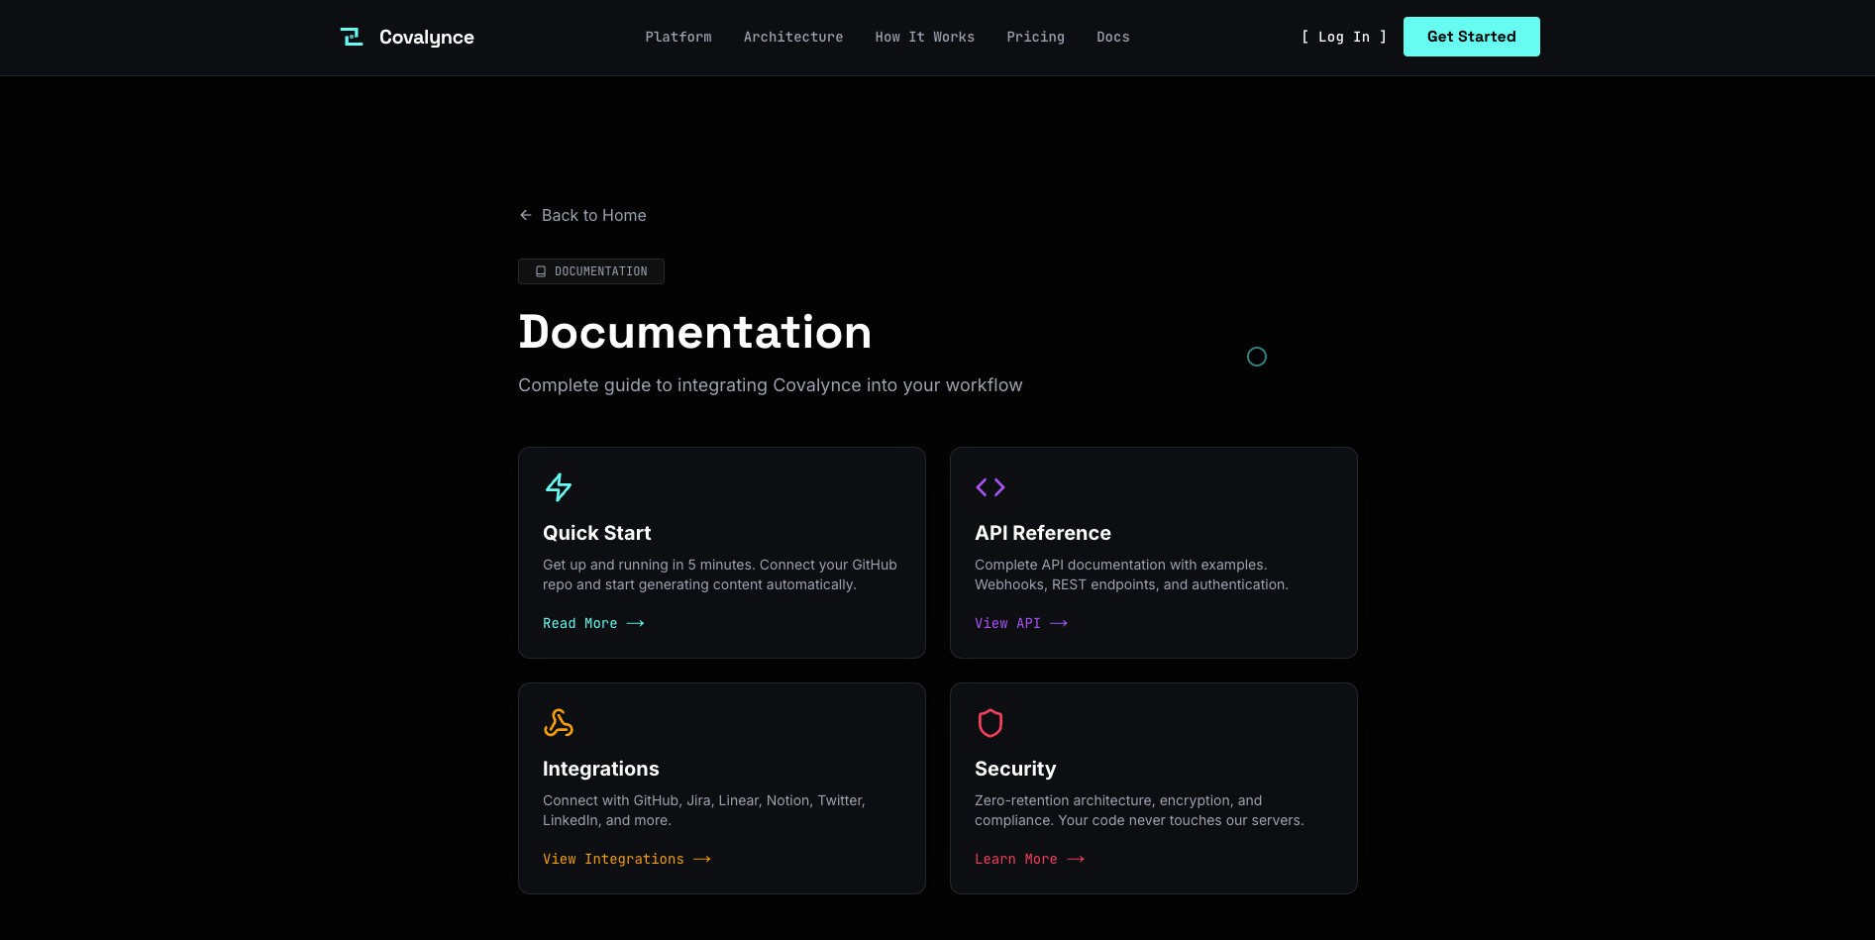The image size is (1875, 940).
Task: Select the Security card title
Action: click(1015, 769)
